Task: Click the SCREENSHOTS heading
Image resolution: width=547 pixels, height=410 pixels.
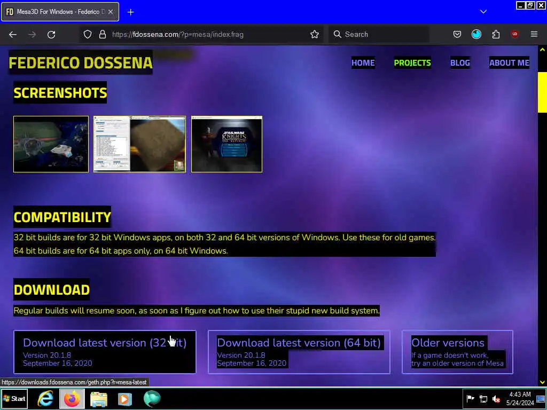Action: [x=60, y=93]
